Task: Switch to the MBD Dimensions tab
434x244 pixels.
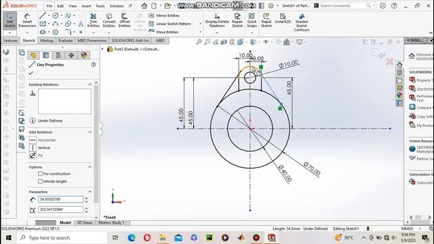Action: coord(92,41)
